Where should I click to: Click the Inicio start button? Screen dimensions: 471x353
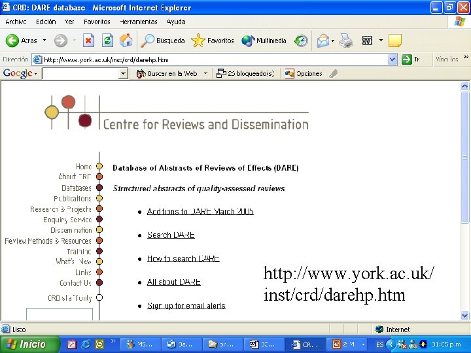(29, 344)
